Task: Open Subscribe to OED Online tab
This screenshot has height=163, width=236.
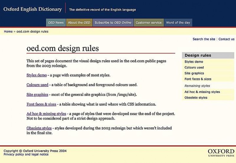Action: 113,23
